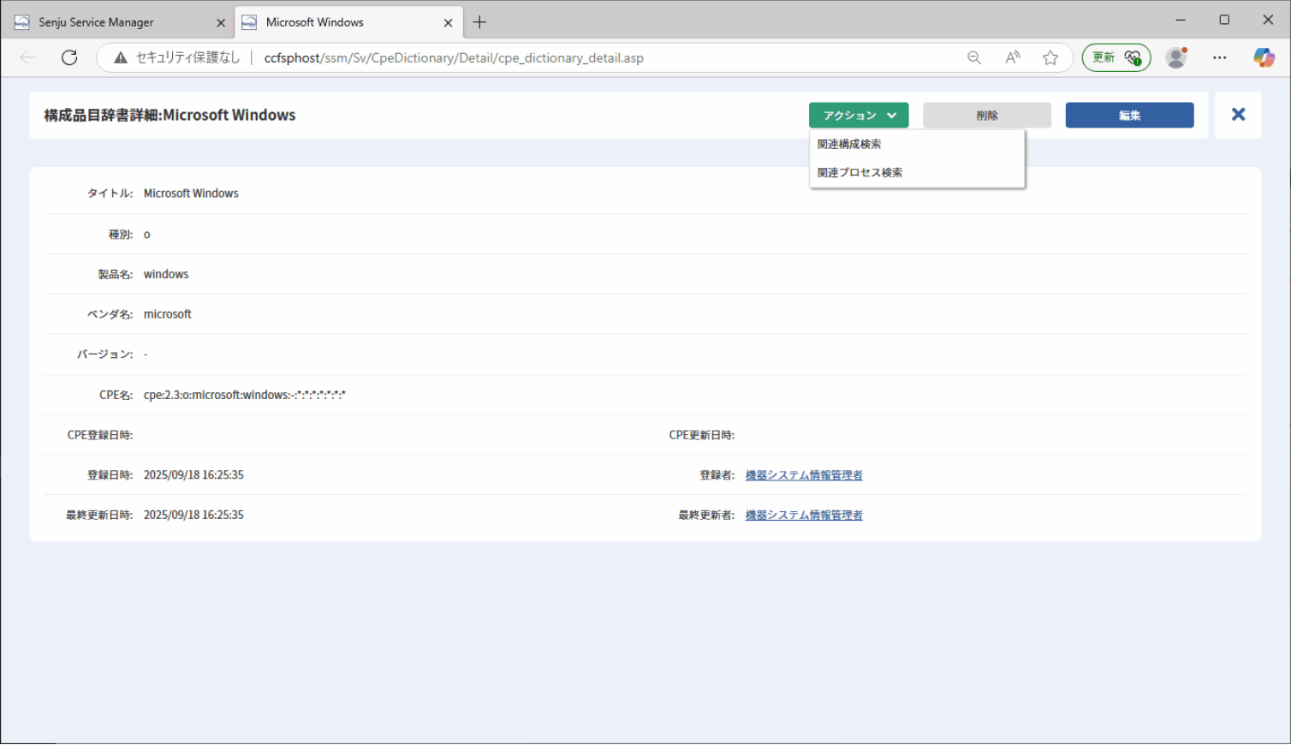Click the read aloud icon
This screenshot has width=1291, height=745.
(1013, 57)
